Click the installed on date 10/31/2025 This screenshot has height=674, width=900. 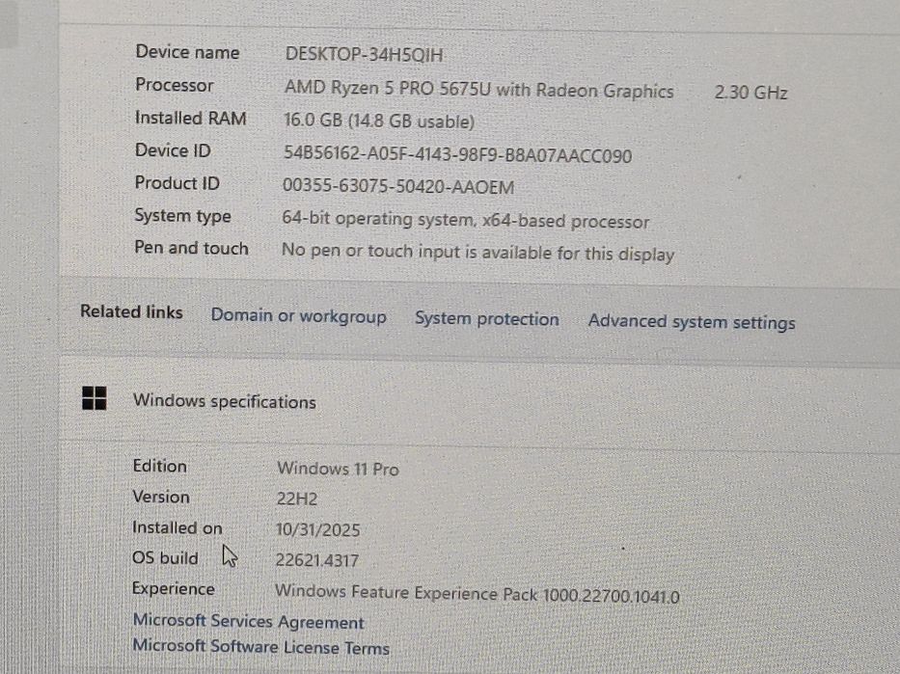318,529
